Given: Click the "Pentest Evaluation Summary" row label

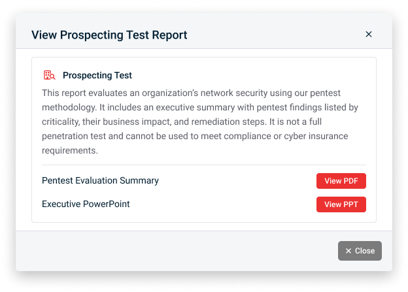Looking at the screenshot, I should tap(100, 180).
